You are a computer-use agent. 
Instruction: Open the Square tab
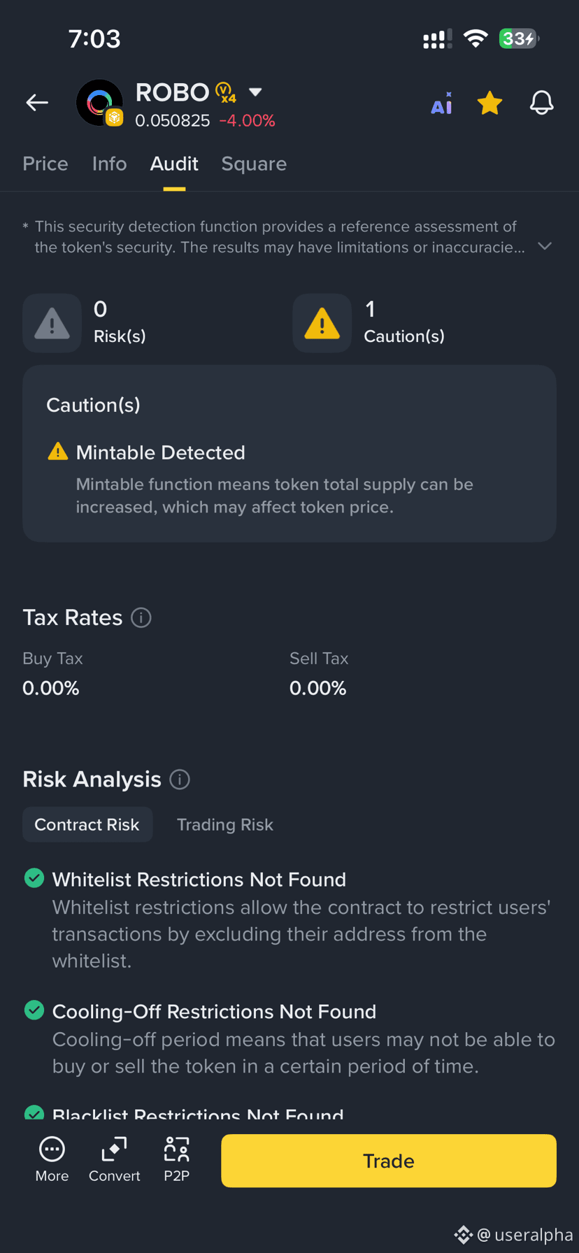tap(254, 164)
